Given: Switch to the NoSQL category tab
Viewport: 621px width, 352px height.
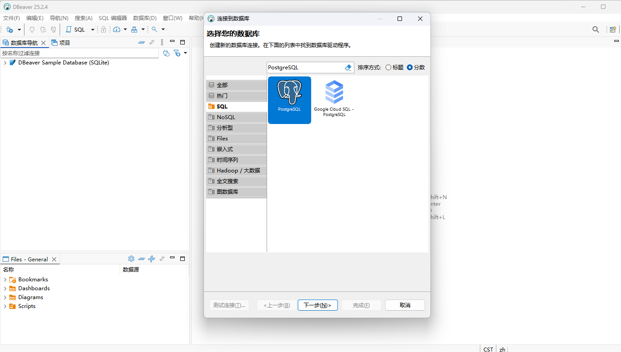Looking at the screenshot, I should click(x=236, y=117).
